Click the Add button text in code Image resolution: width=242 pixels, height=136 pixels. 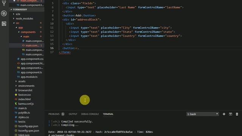click(78, 15)
